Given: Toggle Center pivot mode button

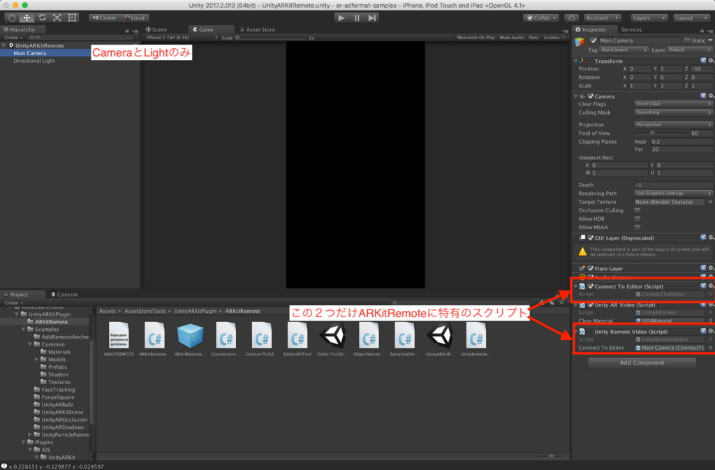Looking at the screenshot, I should pyautogui.click(x=105, y=17).
